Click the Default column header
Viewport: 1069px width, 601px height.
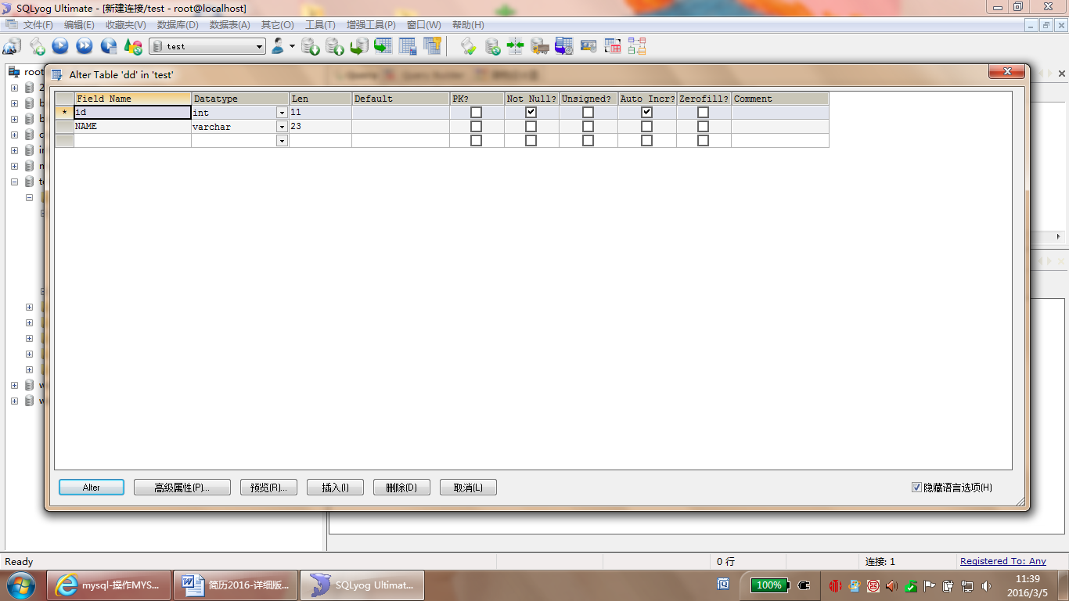tap(400, 99)
